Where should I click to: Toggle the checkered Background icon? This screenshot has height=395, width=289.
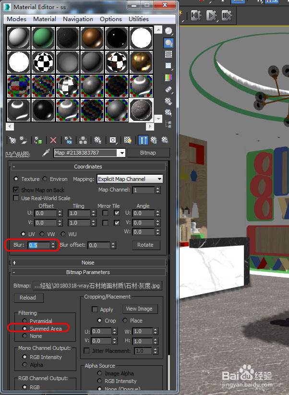[169, 54]
